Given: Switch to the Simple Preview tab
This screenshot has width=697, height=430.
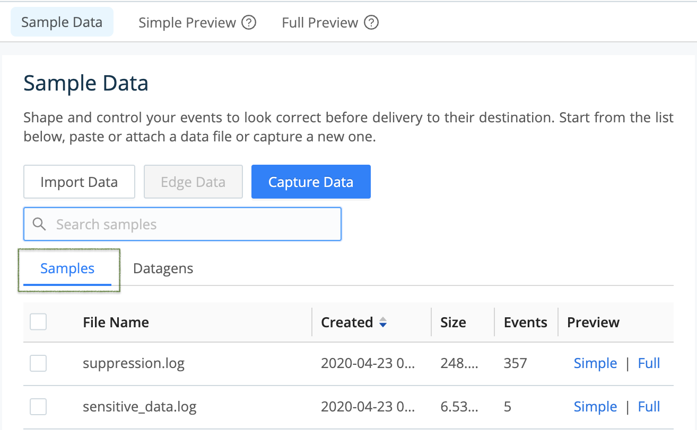Looking at the screenshot, I should pyautogui.click(x=187, y=22).
